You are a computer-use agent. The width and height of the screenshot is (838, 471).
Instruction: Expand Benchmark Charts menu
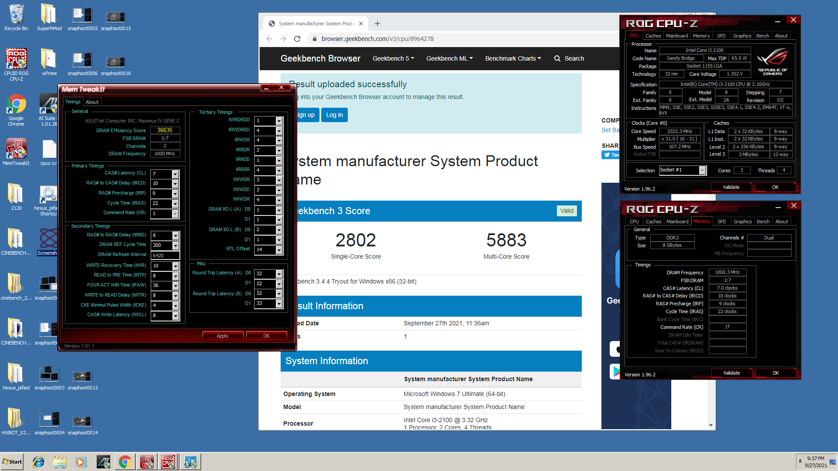point(513,58)
